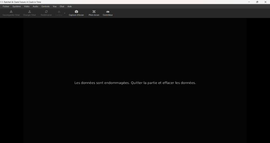
Task: Click the Sauvegarder l'état download icon
Action: click(11, 12)
